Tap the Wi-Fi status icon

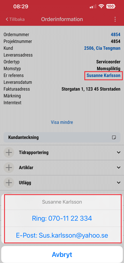[x=101, y=6]
